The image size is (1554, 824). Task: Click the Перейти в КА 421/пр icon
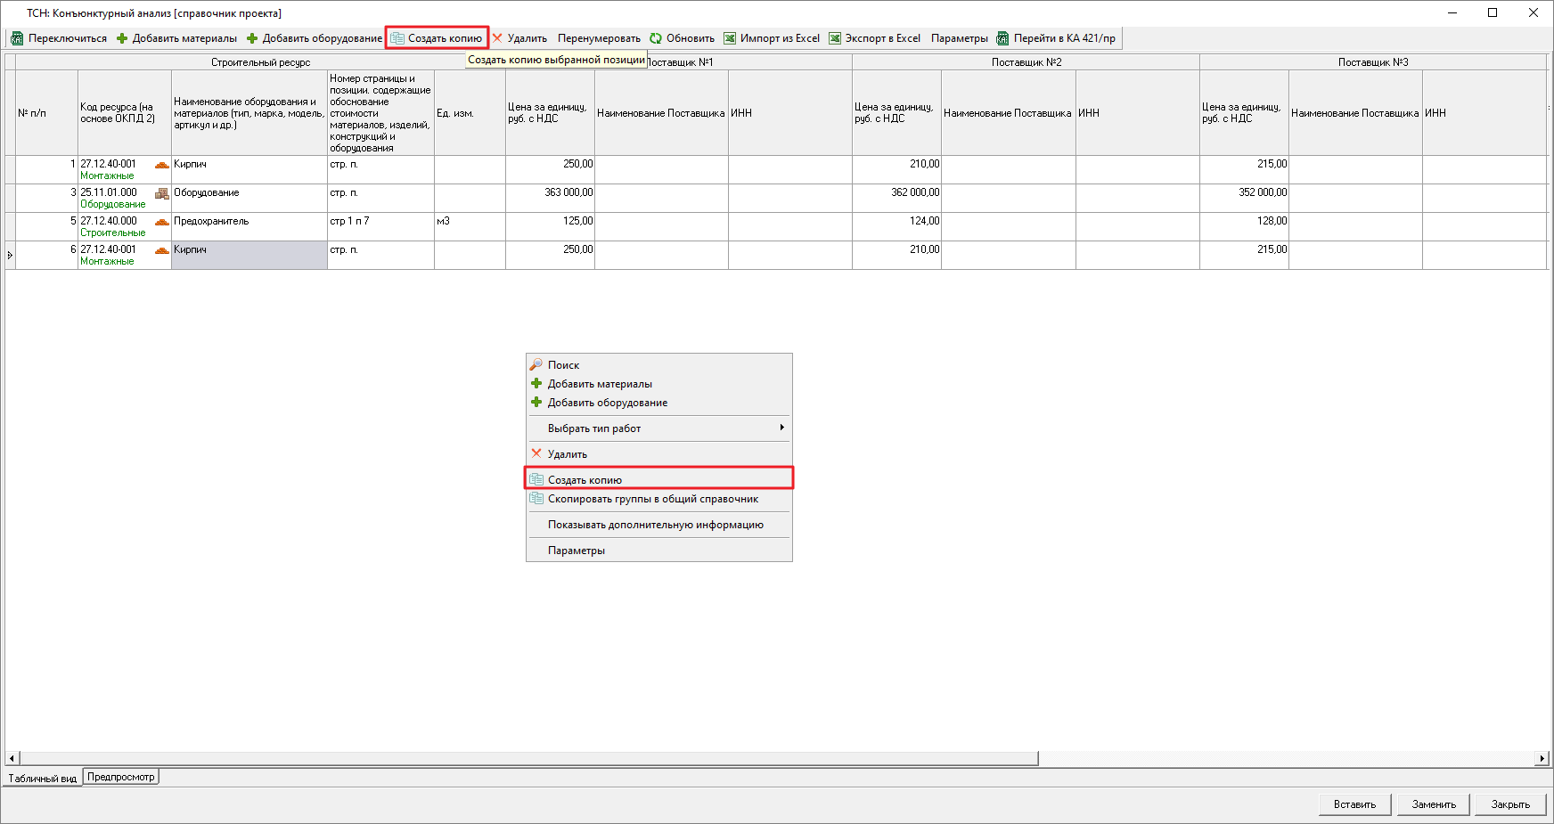point(1002,38)
